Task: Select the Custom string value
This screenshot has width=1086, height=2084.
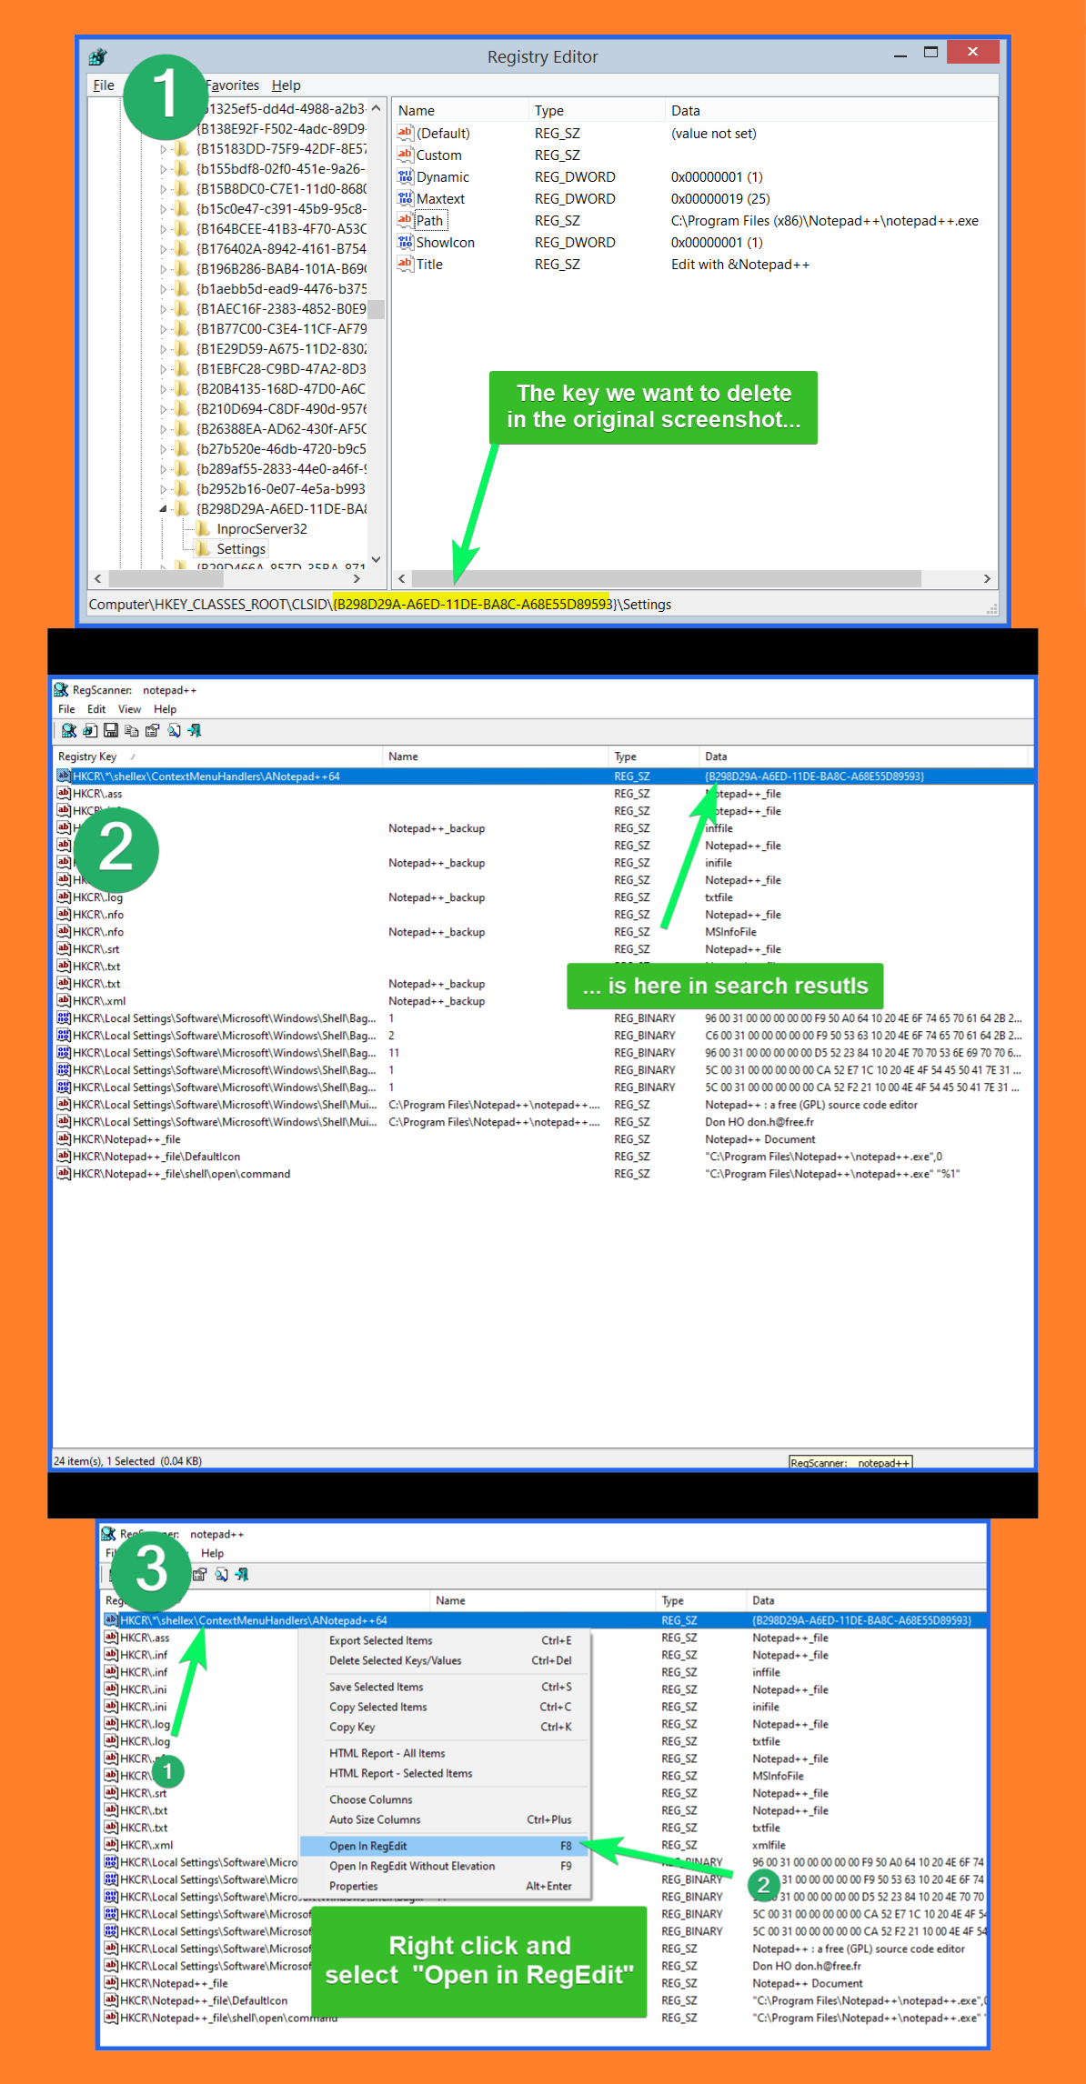Action: click(x=438, y=155)
